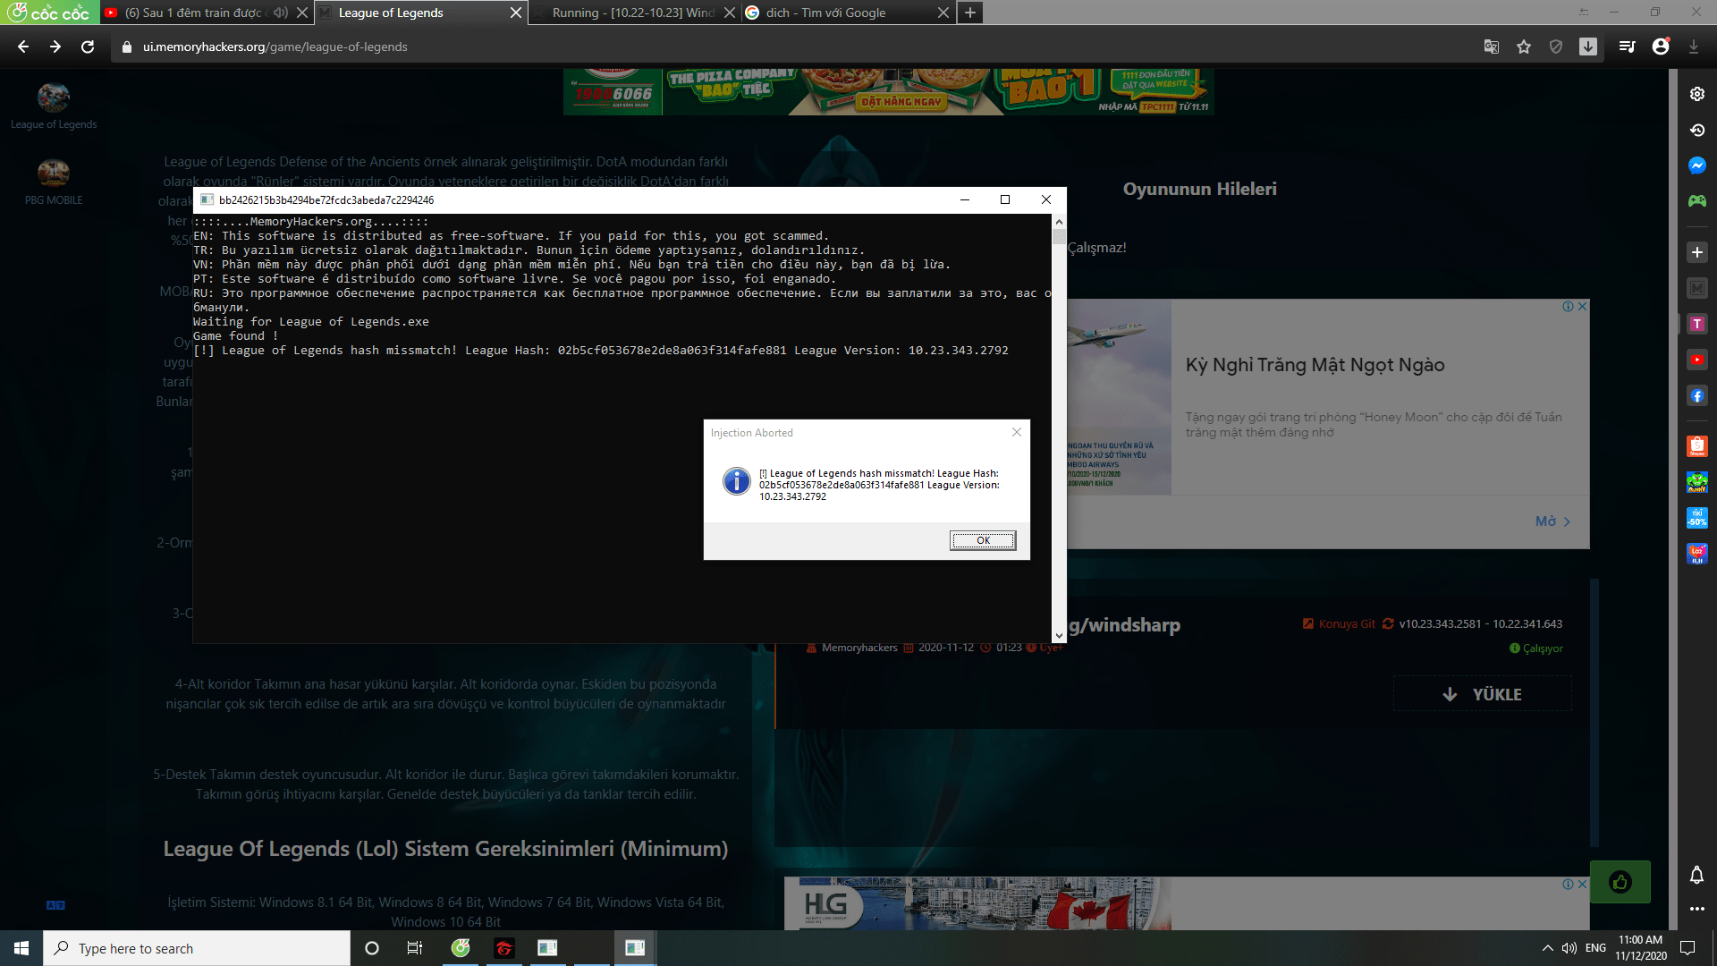Open the media playlist icon

1627,47
